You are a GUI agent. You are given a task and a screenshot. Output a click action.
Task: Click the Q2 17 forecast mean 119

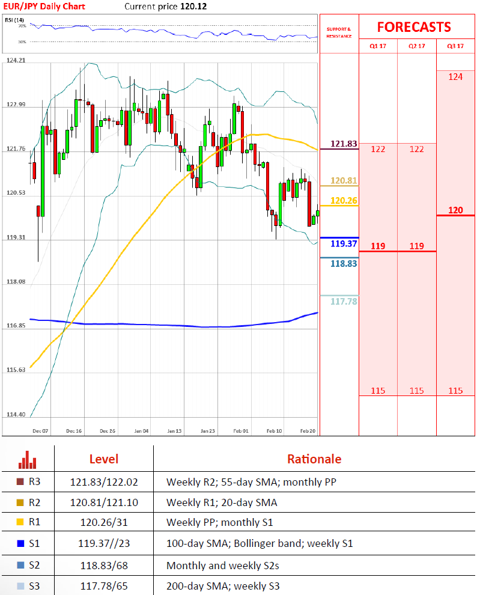[417, 246]
